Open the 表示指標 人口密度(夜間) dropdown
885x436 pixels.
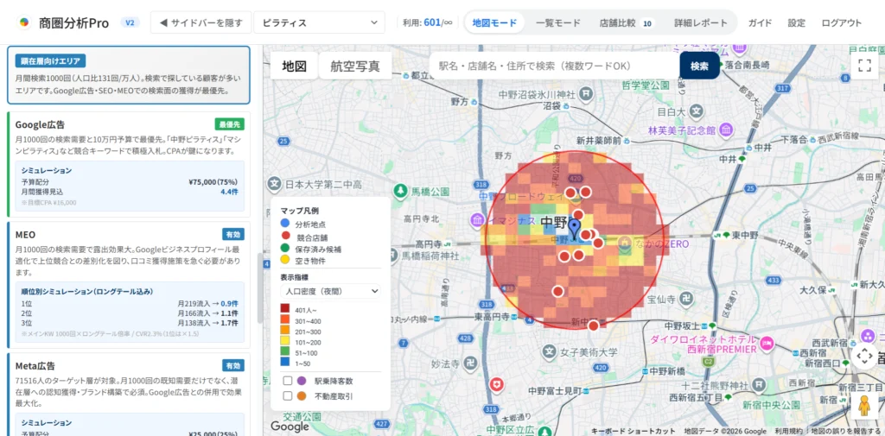(x=330, y=292)
